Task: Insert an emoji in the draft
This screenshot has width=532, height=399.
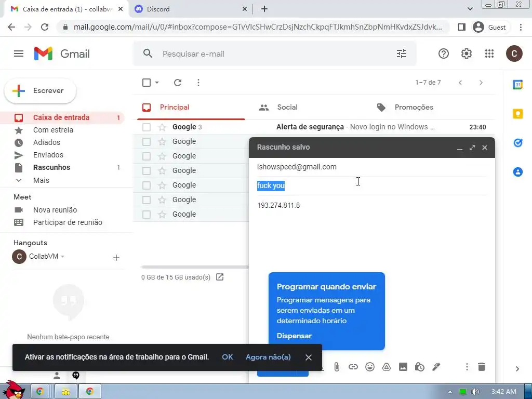Action: tap(370, 367)
